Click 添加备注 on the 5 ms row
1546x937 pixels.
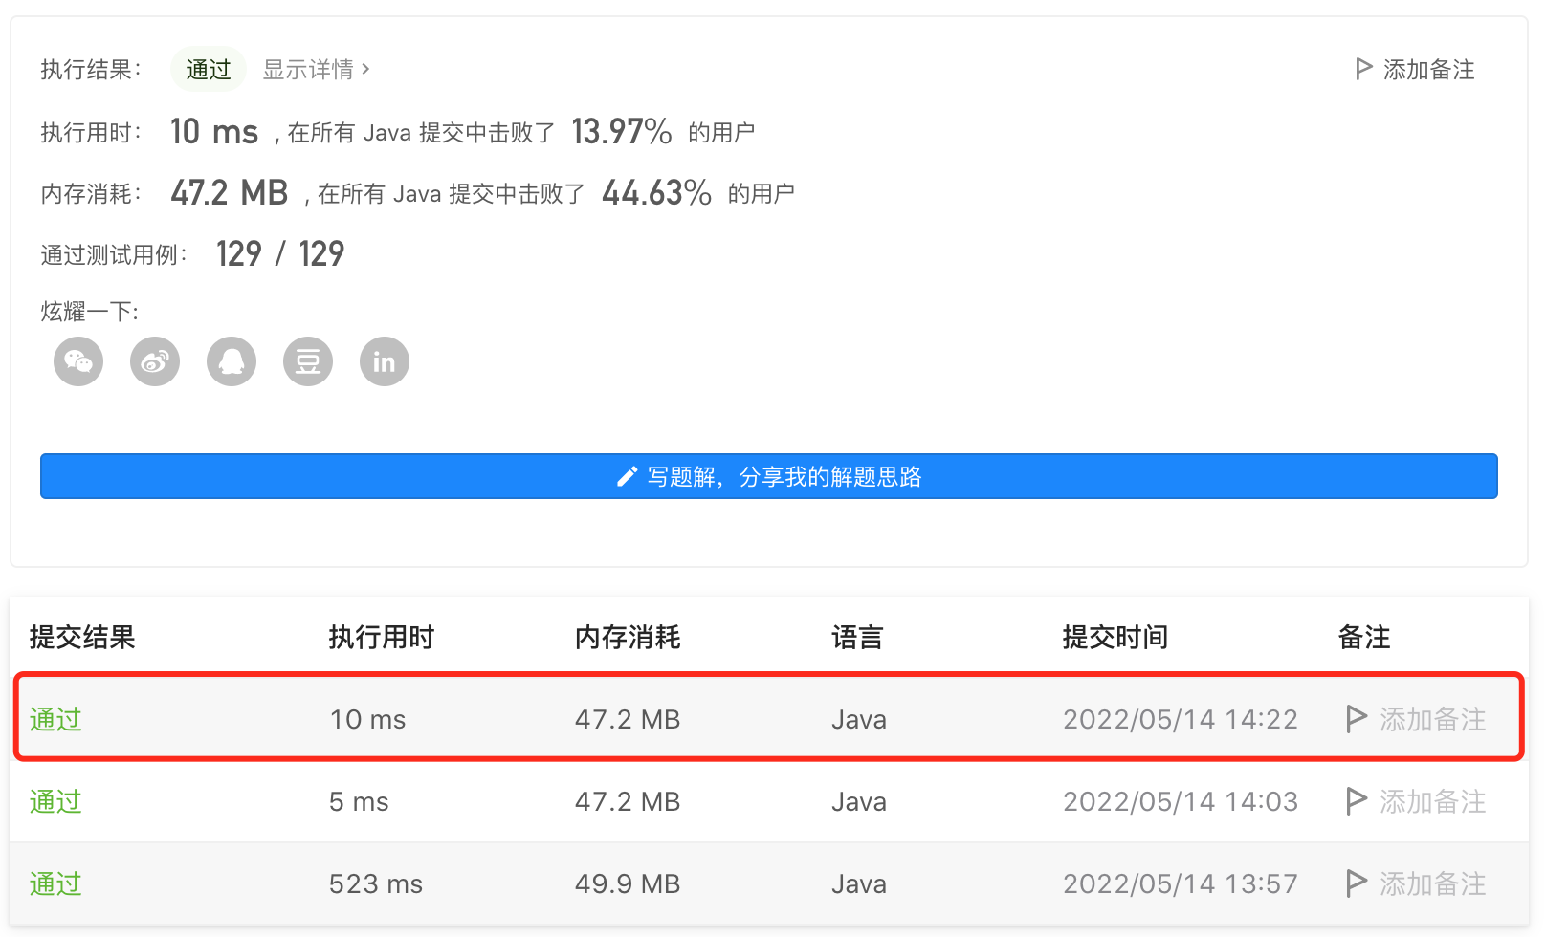click(1431, 802)
